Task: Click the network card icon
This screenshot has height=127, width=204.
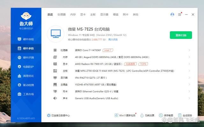Action: tap(55, 92)
